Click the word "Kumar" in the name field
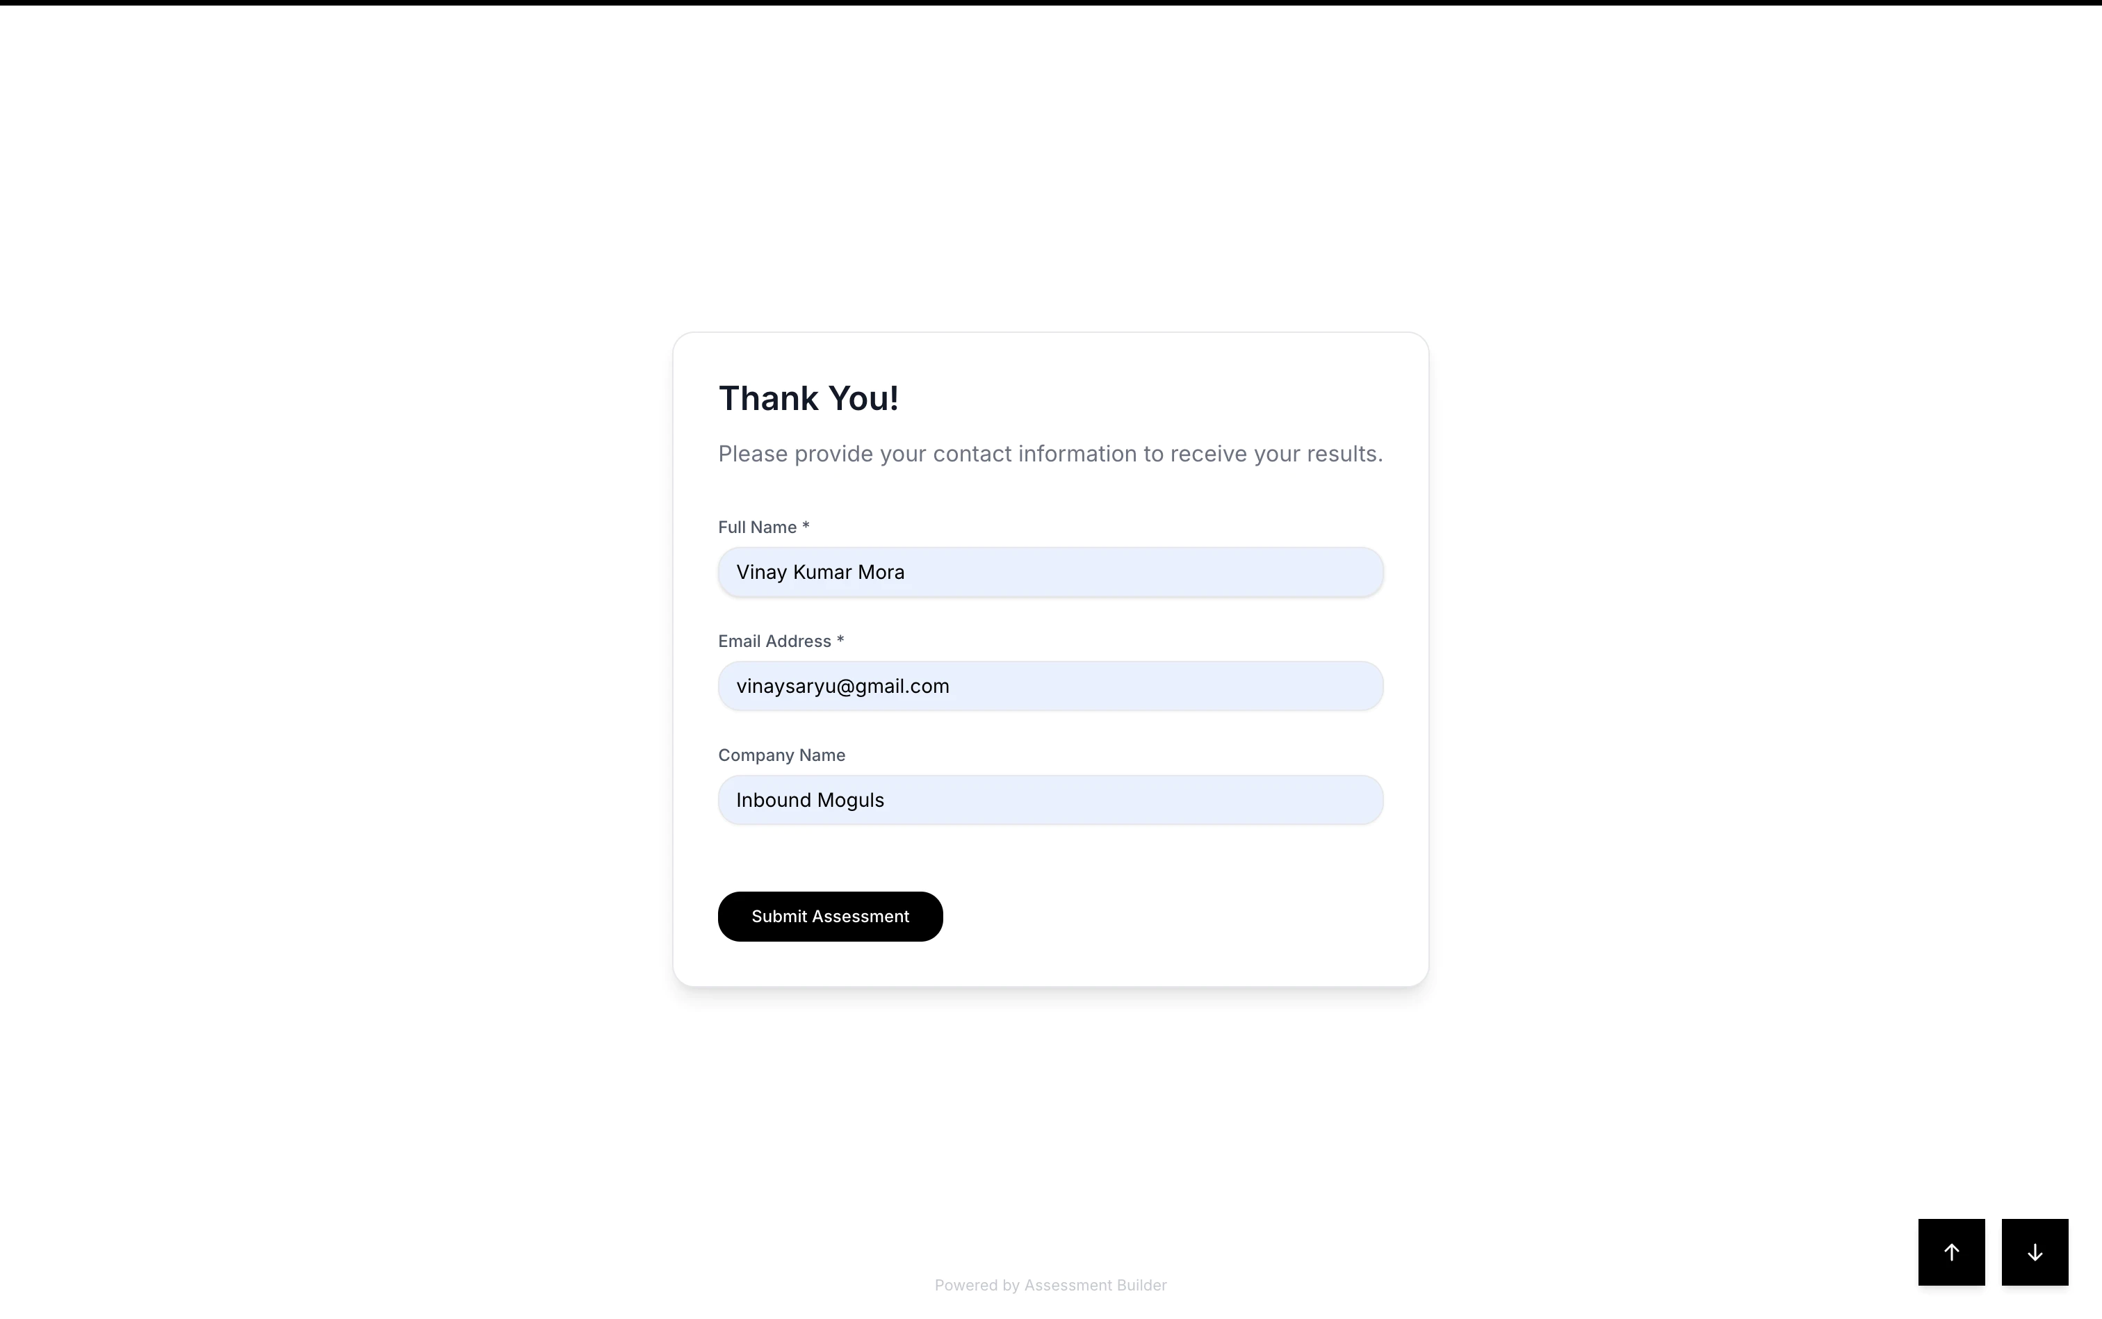Viewport: 2102px width, 1319px height. [x=822, y=572]
